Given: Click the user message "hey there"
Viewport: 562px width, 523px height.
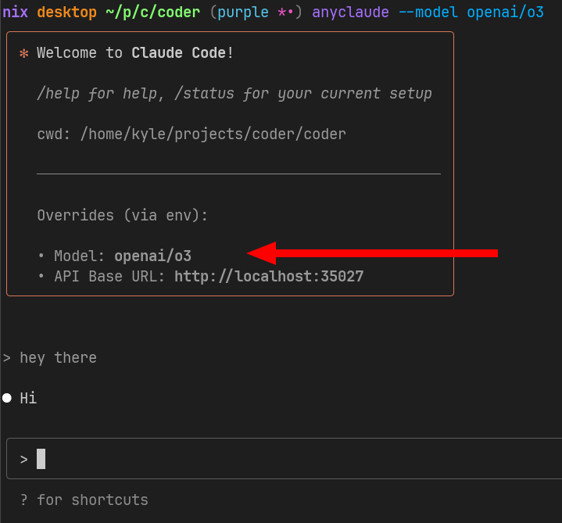Looking at the screenshot, I should (58, 358).
